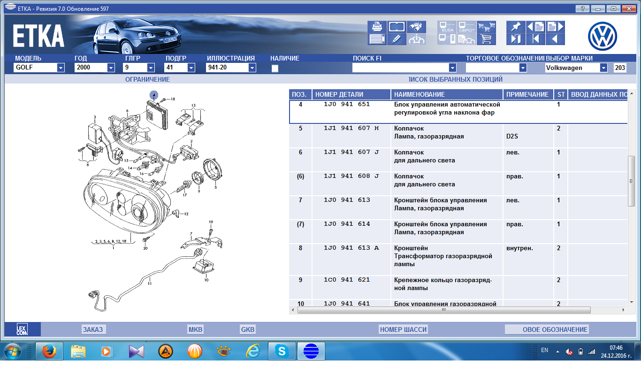641x368 pixels.
Task: Click the pushpin icon
Action: point(516,27)
